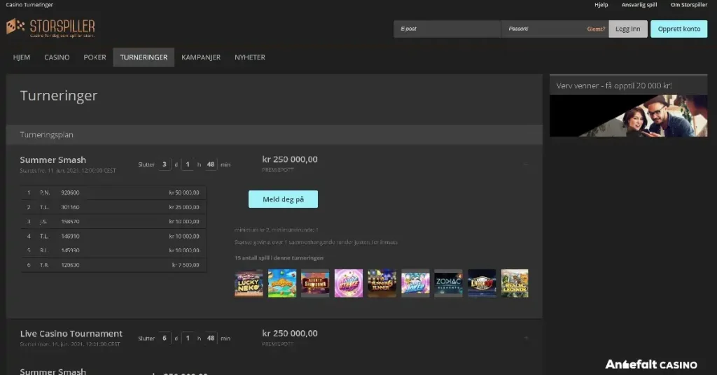Click the Opprett konto button

pyautogui.click(x=678, y=29)
